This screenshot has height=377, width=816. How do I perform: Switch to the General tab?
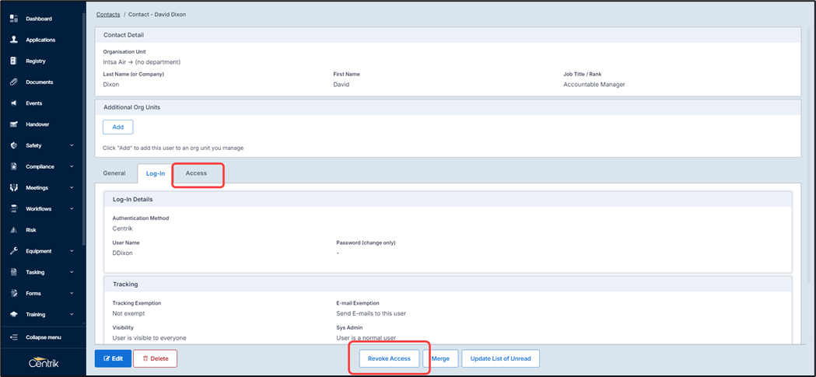[x=114, y=173]
